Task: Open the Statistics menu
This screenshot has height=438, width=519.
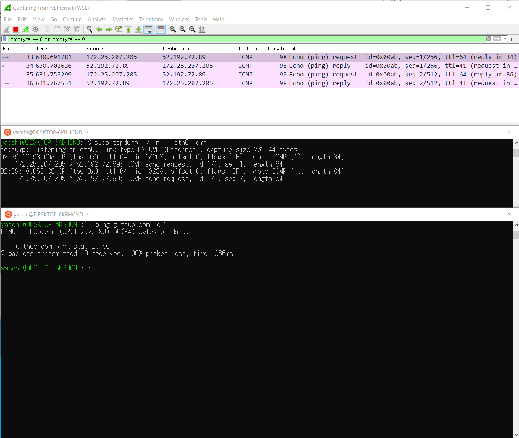Action: [x=122, y=20]
